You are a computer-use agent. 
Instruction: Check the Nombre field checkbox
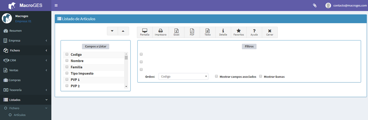pos(67,61)
